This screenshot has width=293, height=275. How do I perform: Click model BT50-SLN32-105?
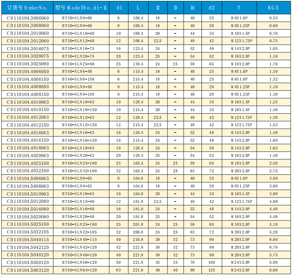click(x=79, y=232)
